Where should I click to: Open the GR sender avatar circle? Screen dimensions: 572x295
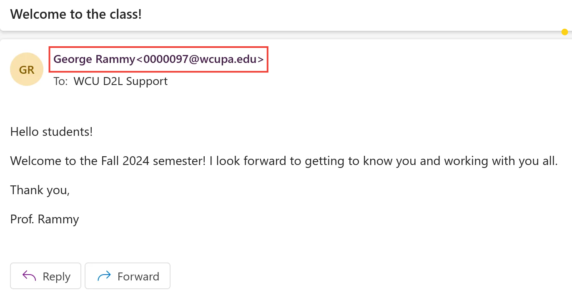[x=27, y=69]
